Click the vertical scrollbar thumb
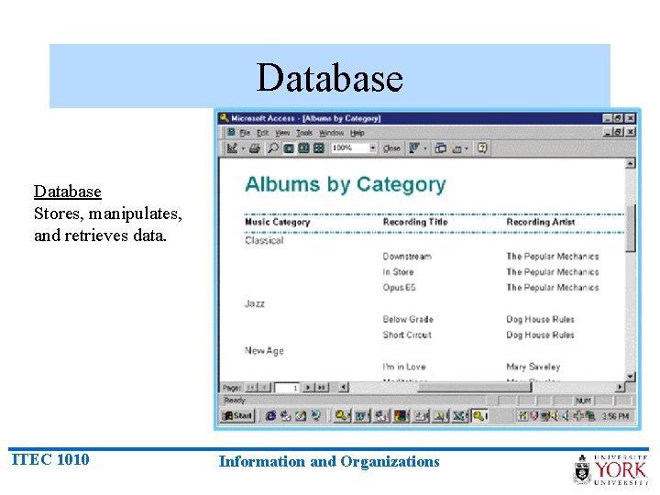660x495 pixels. coord(630,228)
